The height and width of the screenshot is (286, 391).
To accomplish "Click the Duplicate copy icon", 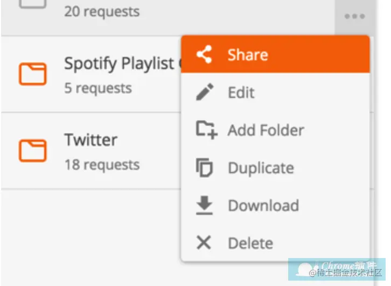I will pyautogui.click(x=204, y=168).
